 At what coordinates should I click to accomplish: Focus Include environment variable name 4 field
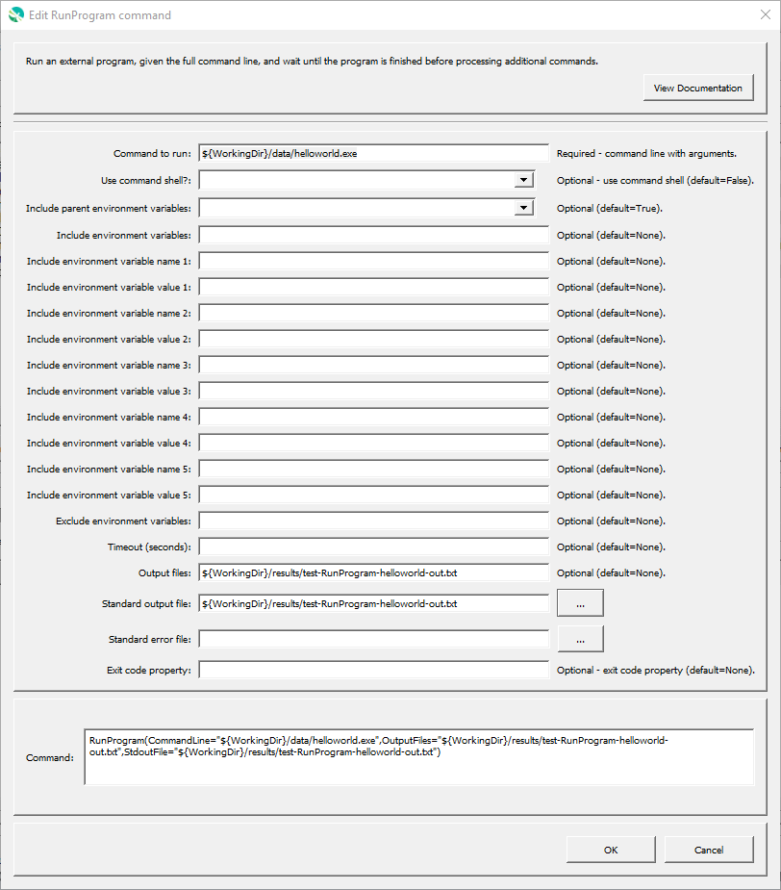tap(373, 418)
